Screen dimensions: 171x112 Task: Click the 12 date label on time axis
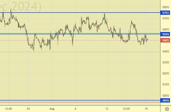107,109
